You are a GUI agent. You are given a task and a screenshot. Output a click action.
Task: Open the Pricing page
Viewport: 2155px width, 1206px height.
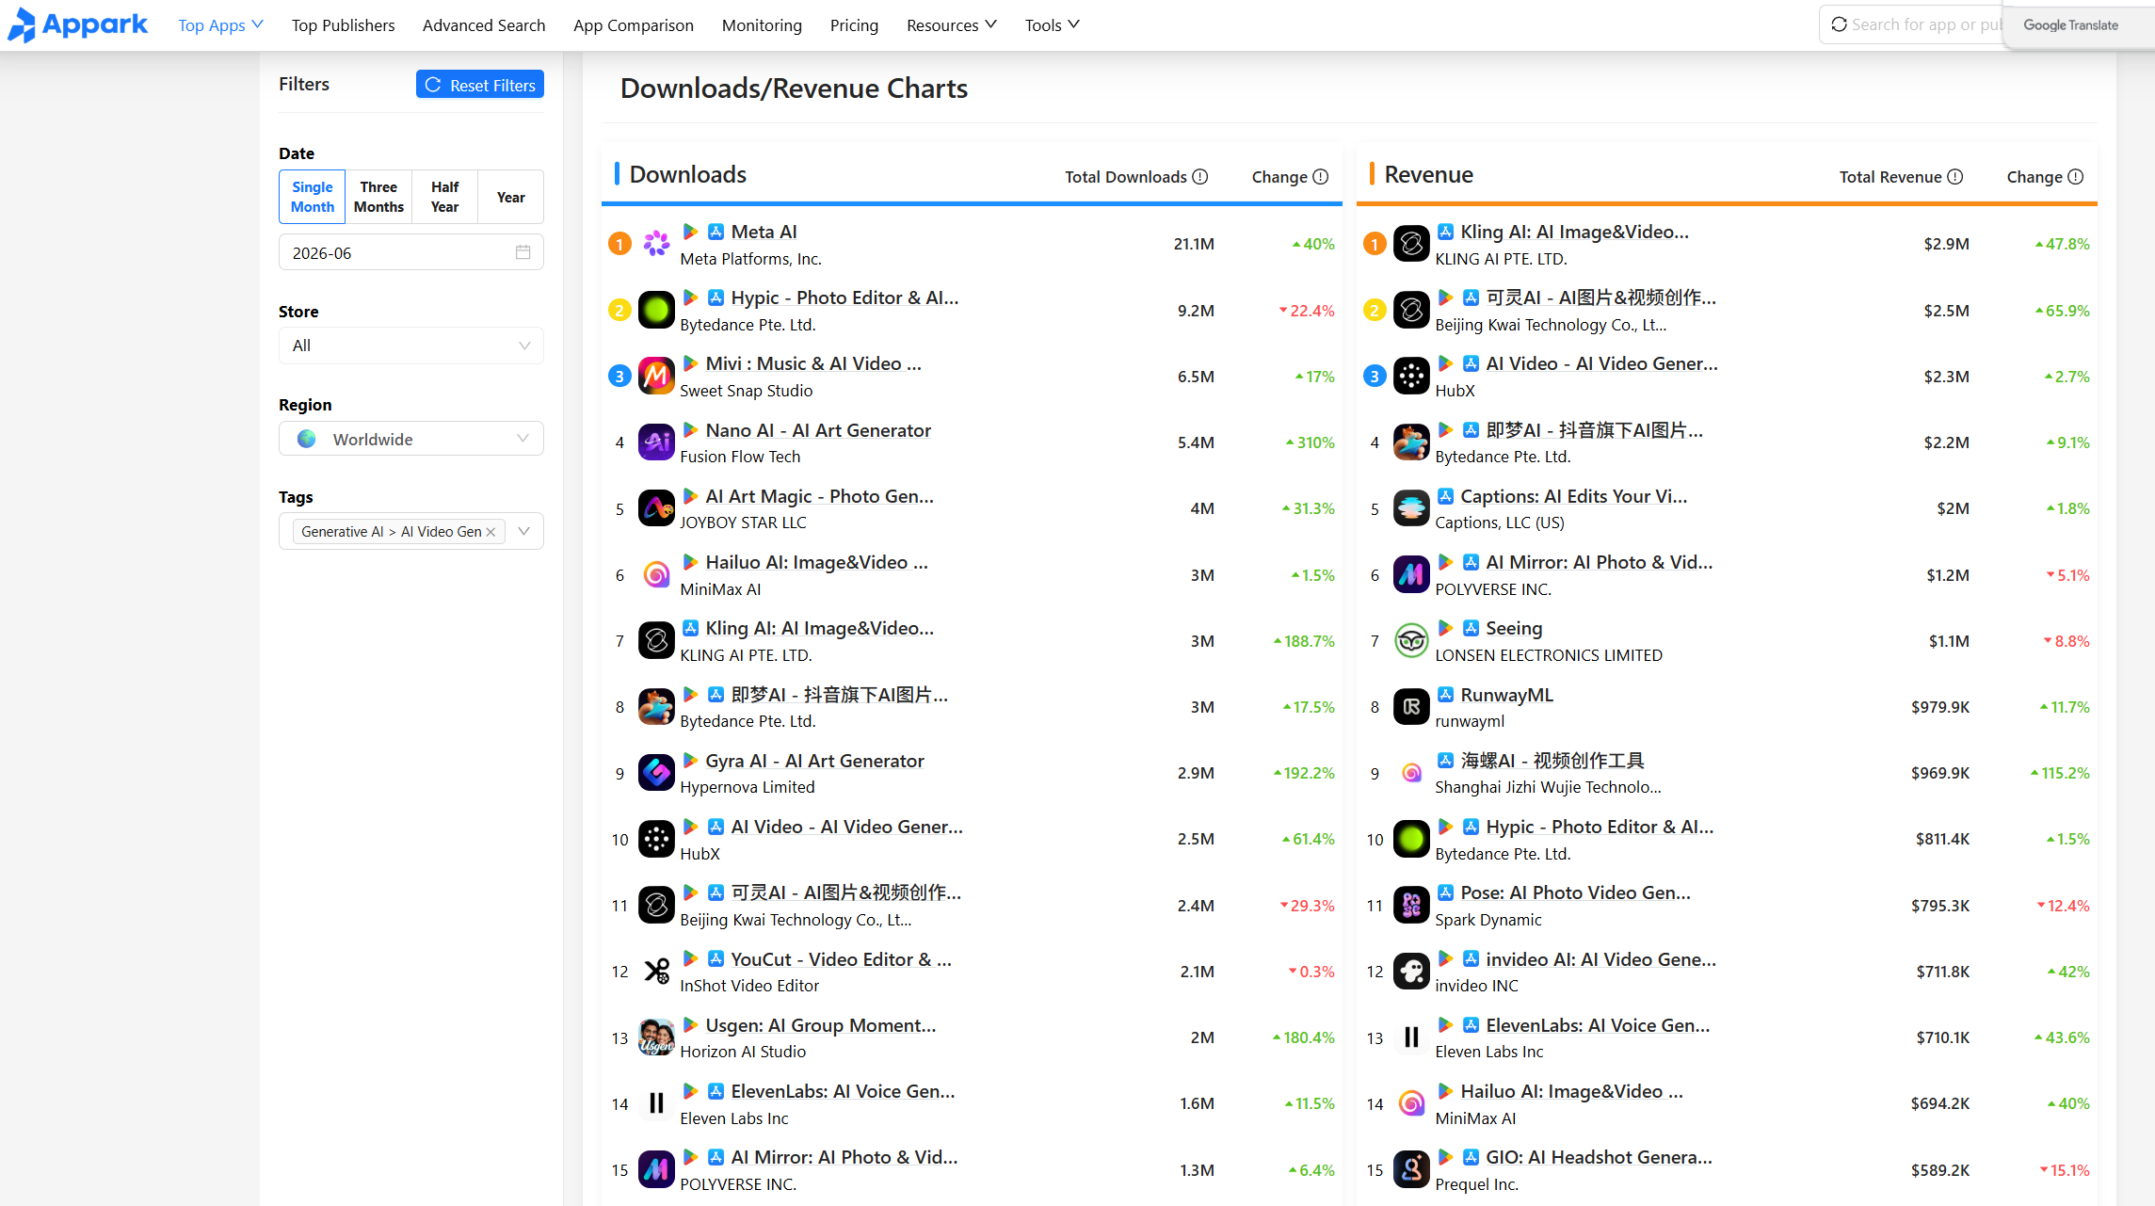(854, 25)
